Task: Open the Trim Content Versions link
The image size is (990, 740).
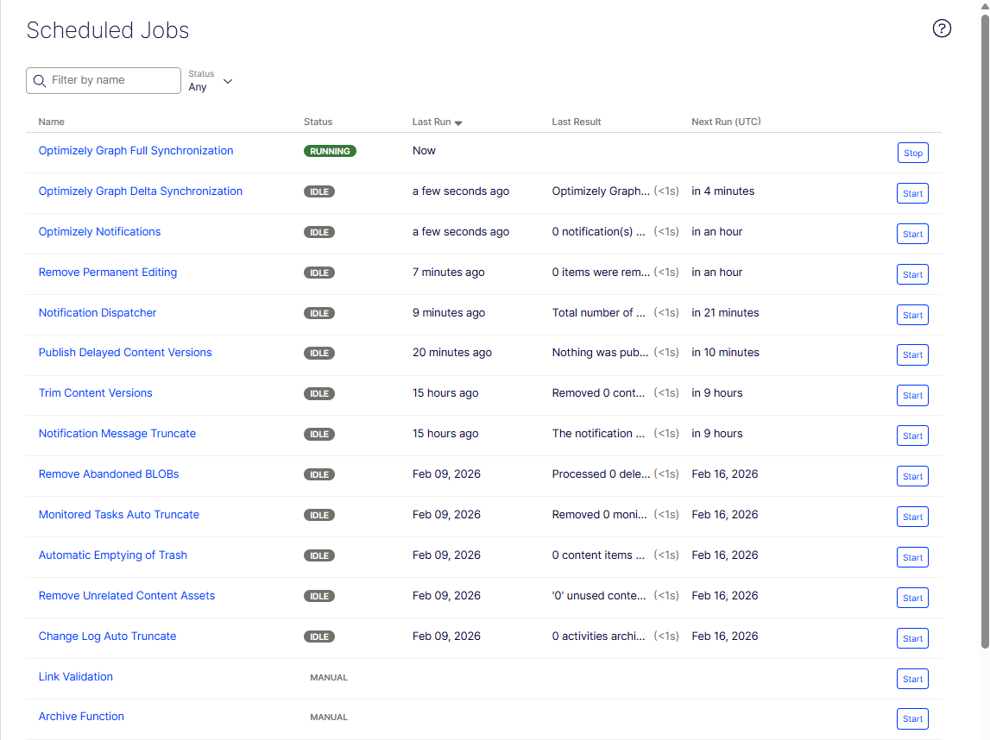Action: click(x=95, y=392)
